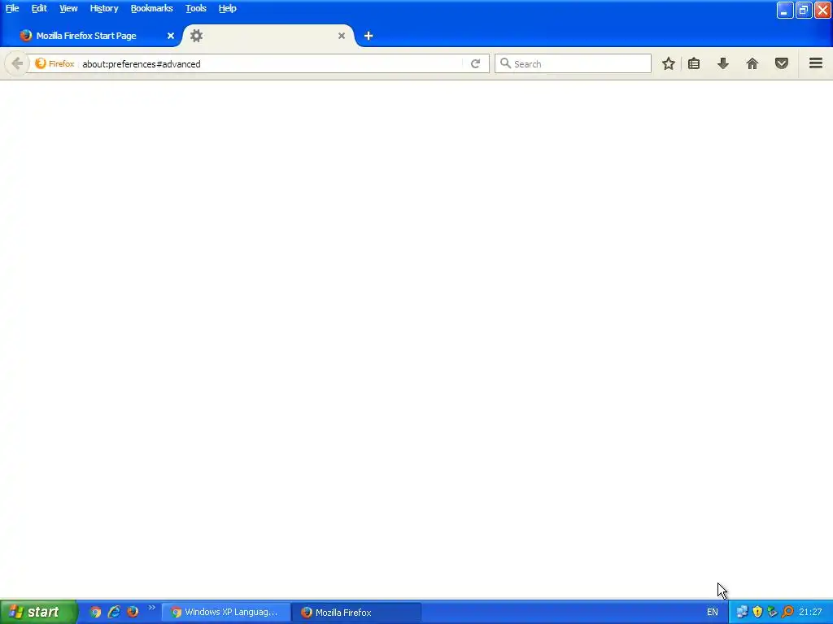
Task: Launch Firefox from quick launch
Action: point(133,612)
